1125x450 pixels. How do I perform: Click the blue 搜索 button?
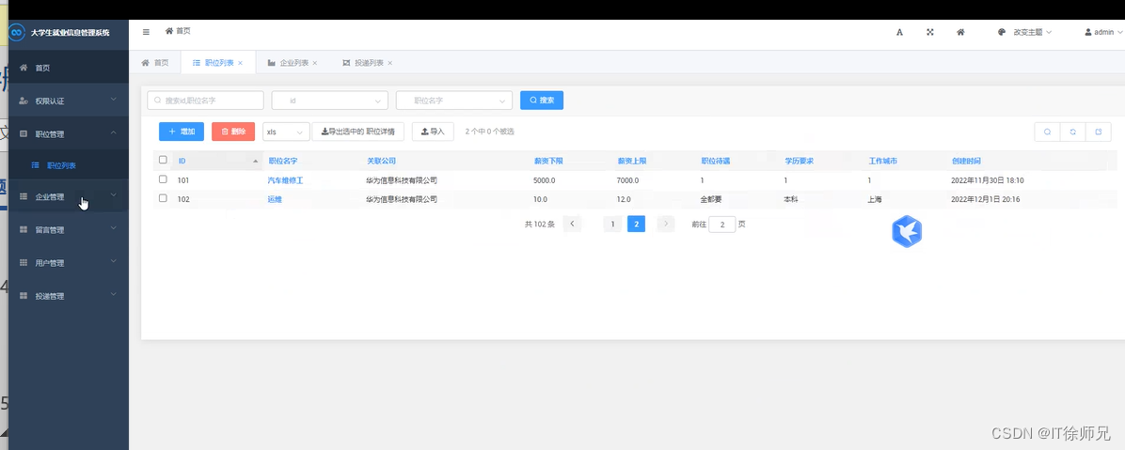click(x=542, y=101)
